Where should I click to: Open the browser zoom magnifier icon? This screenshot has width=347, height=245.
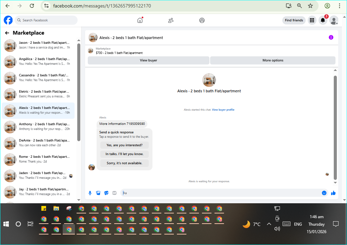pyautogui.click(x=300, y=6)
